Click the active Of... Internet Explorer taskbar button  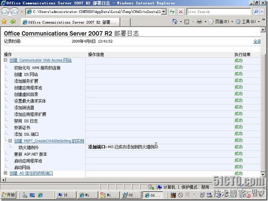click(152, 195)
